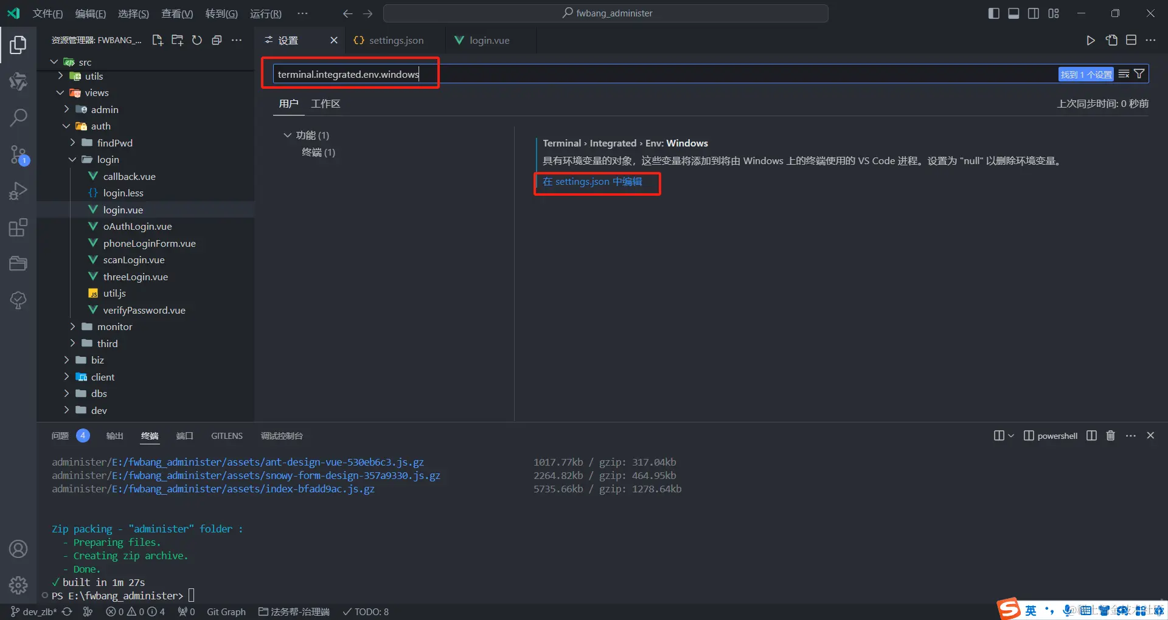
Task: Expand the third folder
Action: click(72, 343)
